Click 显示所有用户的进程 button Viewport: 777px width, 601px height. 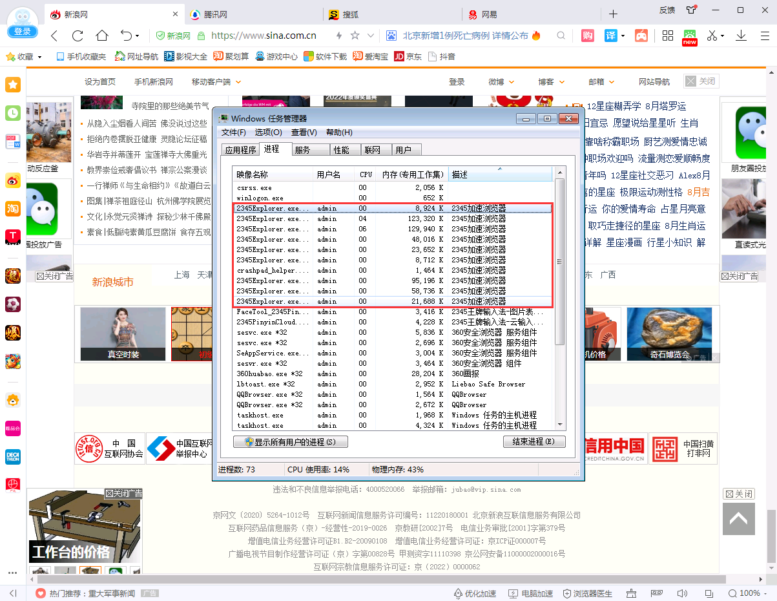coord(291,442)
